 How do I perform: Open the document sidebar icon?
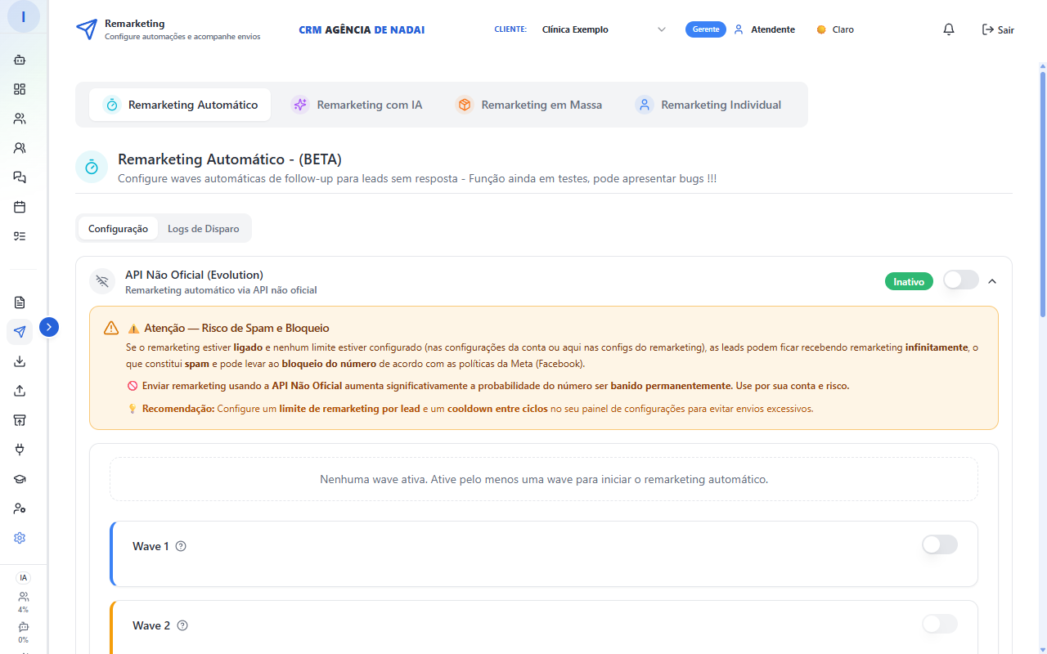(x=20, y=302)
